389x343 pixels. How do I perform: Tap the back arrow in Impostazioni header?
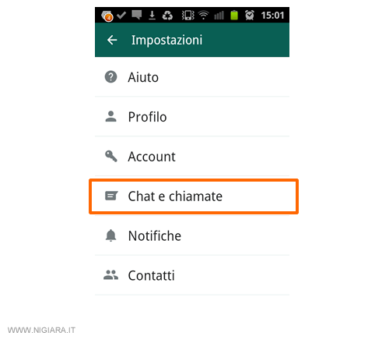[112, 40]
